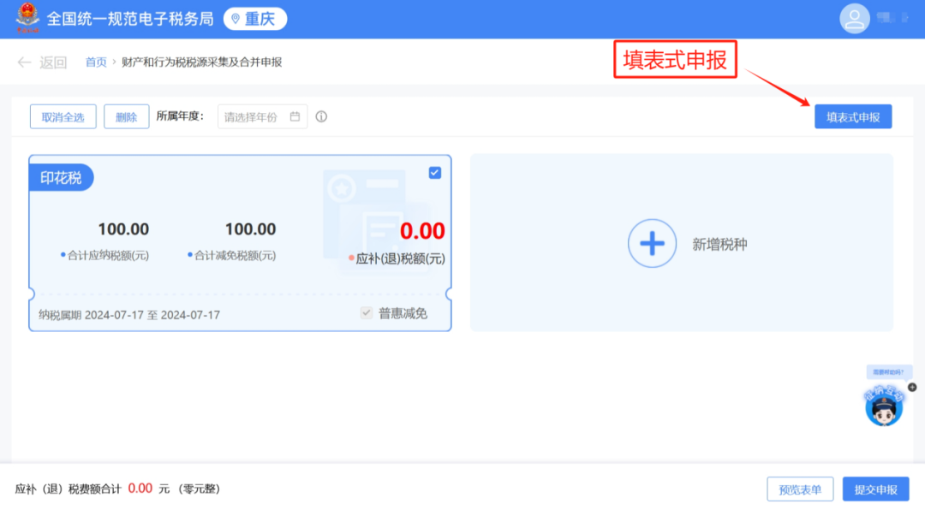Open the calendar icon in year field
Viewport: 925px width, 510px height.
(295, 116)
